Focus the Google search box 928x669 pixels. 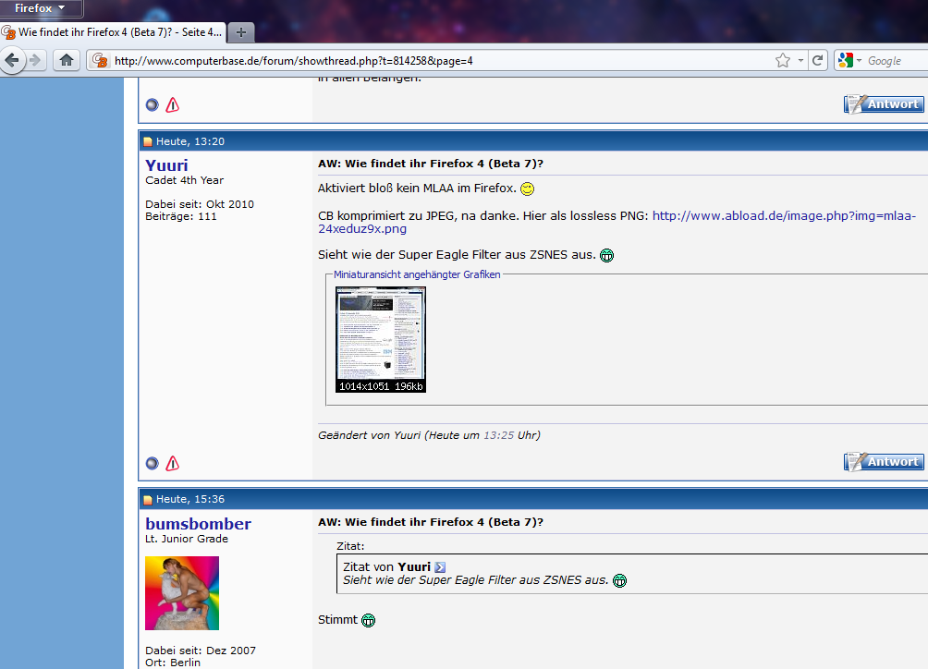click(896, 61)
